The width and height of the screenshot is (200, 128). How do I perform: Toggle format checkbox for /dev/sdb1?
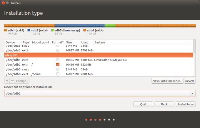click(x=58, y=60)
